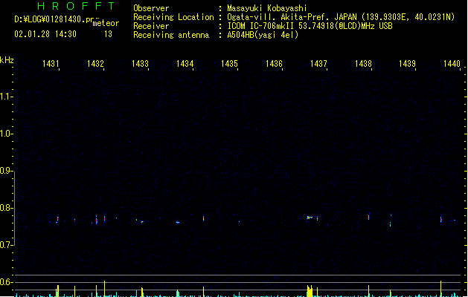Click time axis label 1438
Image resolution: width=468 pixels, height=297 pixels.
(363, 63)
